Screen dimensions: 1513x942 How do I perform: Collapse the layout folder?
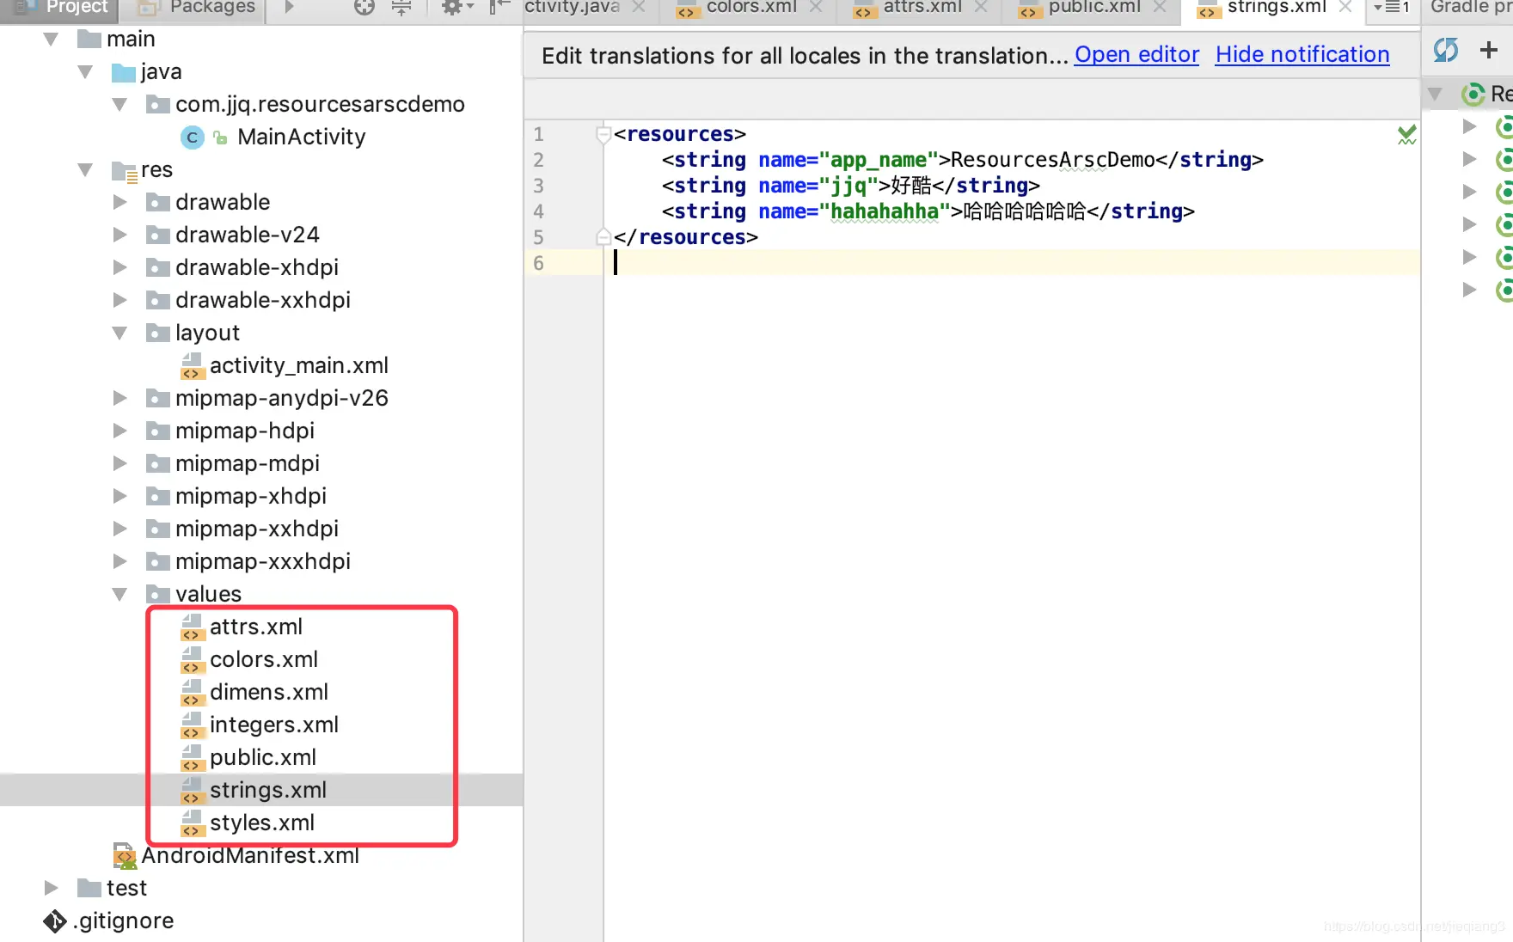[119, 333]
